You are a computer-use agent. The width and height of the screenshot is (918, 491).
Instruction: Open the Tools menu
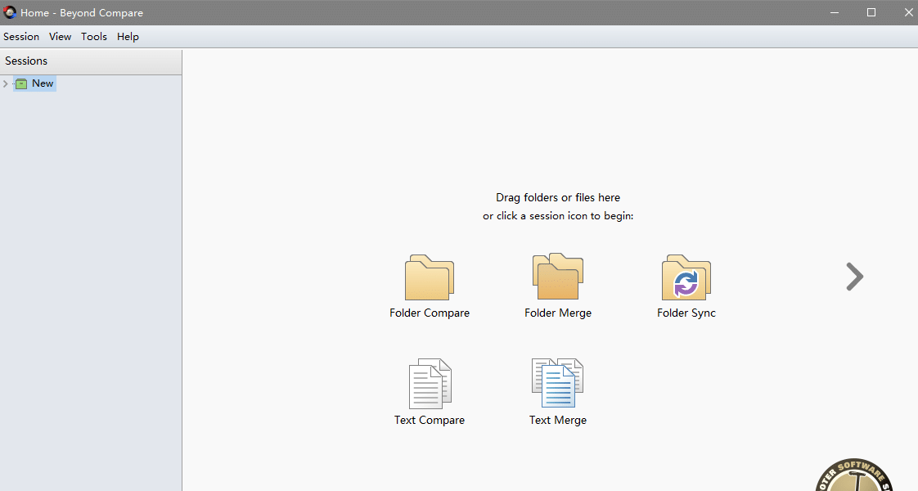[94, 37]
